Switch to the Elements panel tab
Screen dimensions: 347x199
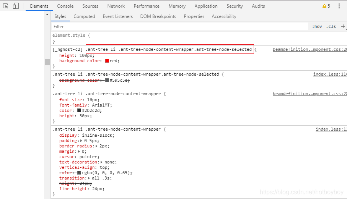point(39,6)
